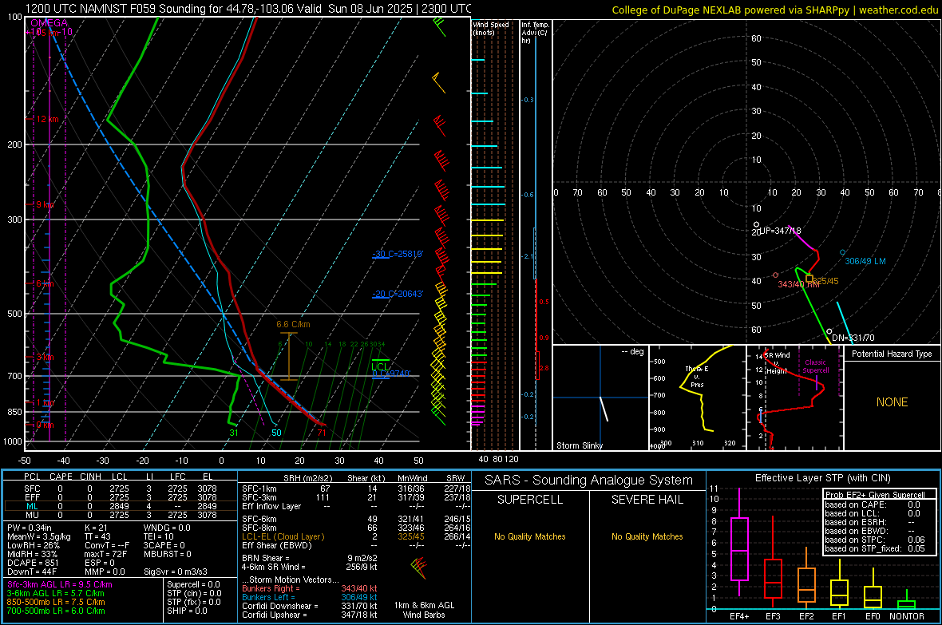Image resolution: width=942 pixels, height=625 pixels.
Task: Click the SFC-6km kinematics row
Action: point(356,519)
